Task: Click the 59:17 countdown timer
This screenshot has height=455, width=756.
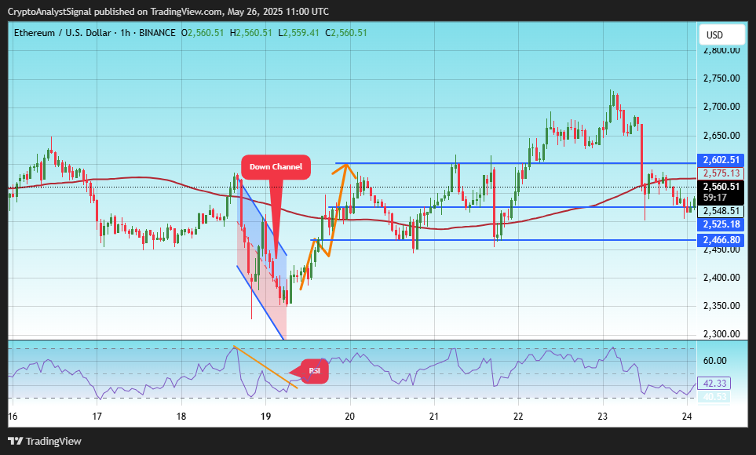Action: 715,198
